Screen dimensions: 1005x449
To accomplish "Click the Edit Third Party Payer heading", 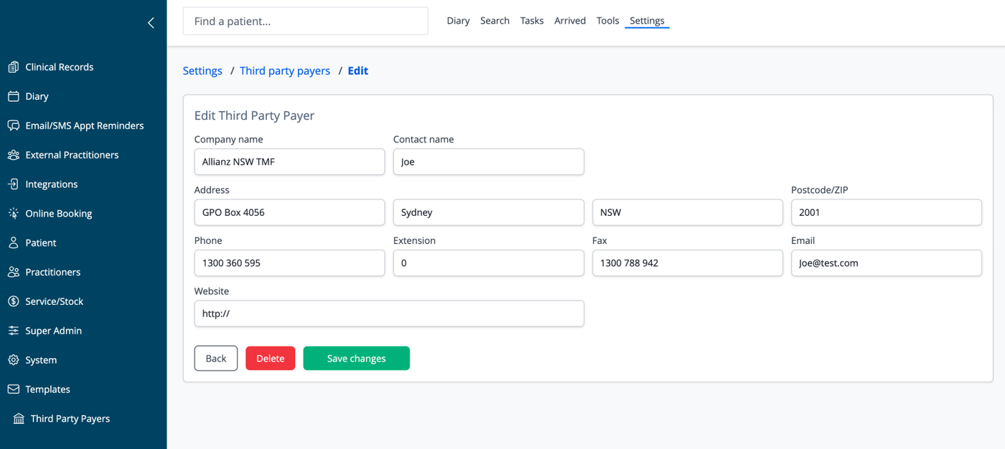I will 255,115.
